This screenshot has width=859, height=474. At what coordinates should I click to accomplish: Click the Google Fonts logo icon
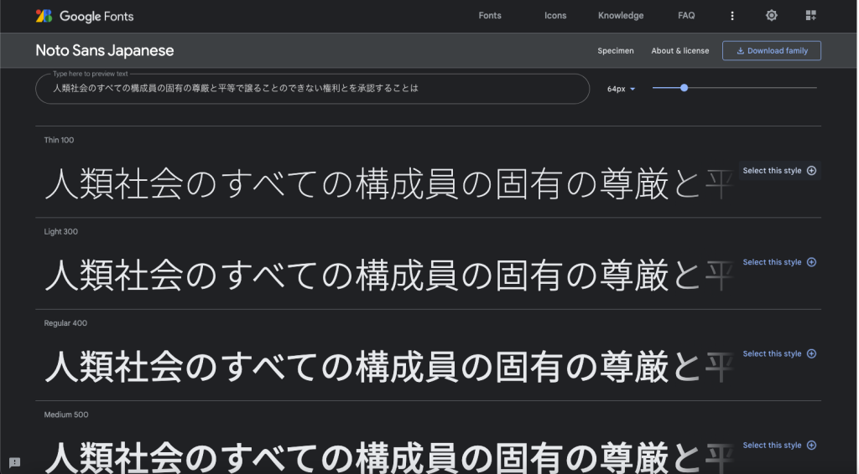click(44, 16)
